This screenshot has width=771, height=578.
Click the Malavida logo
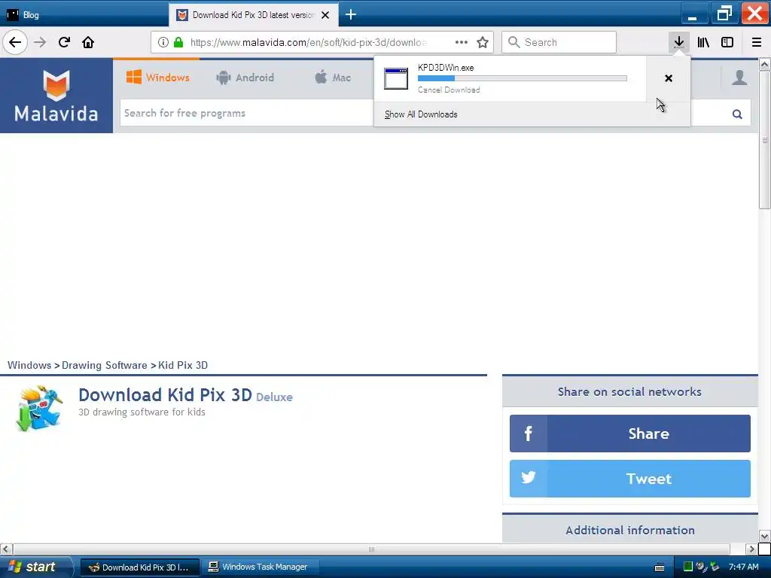pyautogui.click(x=56, y=96)
